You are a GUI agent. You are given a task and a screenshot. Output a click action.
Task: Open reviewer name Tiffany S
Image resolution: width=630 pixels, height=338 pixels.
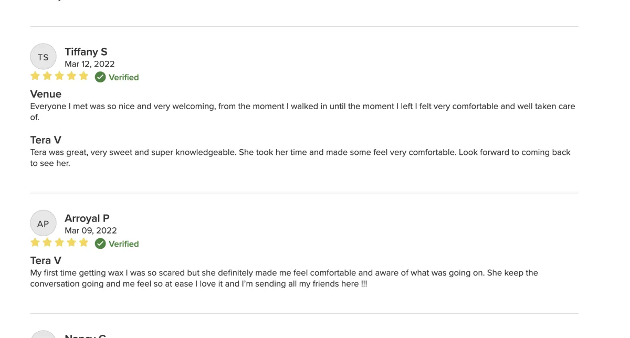click(86, 51)
